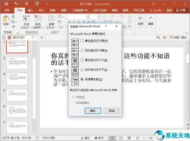190x141 pixels.
Task: Click the plus icon to add new tab
Action: (x=42, y=37)
